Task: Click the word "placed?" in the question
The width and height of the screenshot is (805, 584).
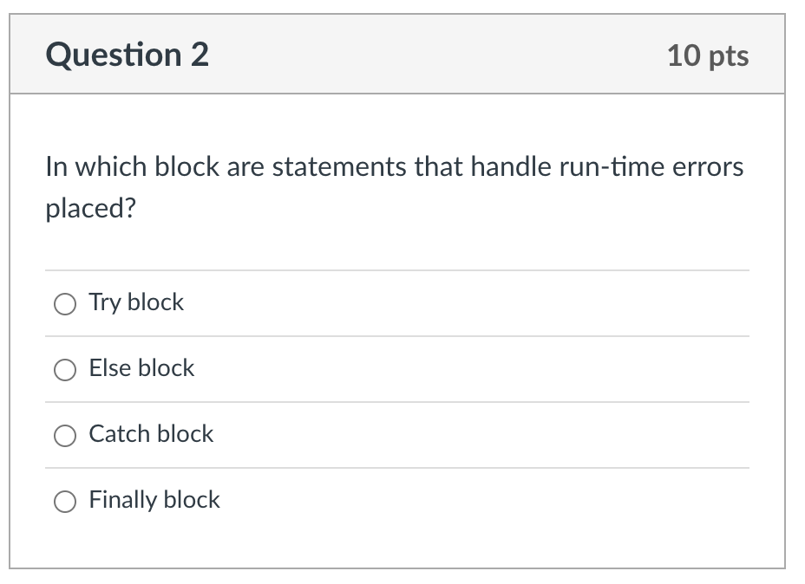Action: [x=90, y=209]
